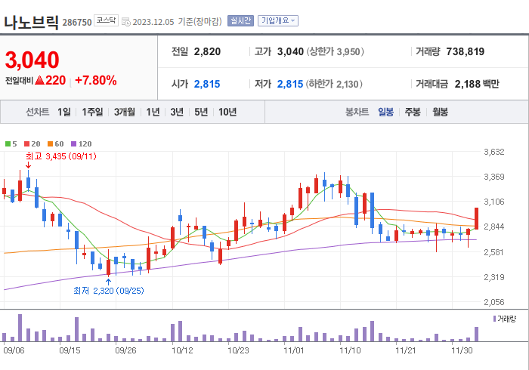Click the latest red candle at chart's right
Screen dimensions: 529x370
click(476, 218)
